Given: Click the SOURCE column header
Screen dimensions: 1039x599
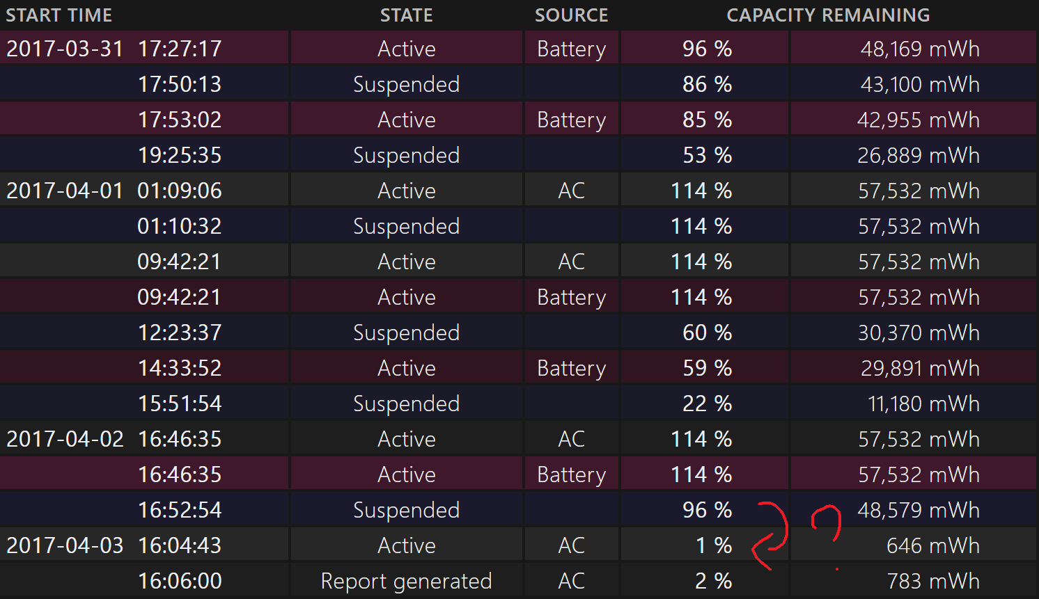Looking at the screenshot, I should (x=571, y=15).
